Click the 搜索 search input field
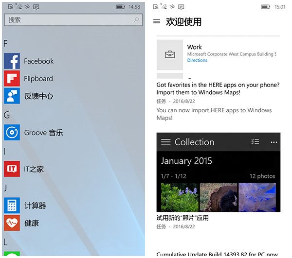Screen dimensions: 292x258 point(73,20)
